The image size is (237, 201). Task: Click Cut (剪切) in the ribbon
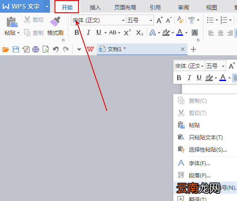click(x=34, y=20)
